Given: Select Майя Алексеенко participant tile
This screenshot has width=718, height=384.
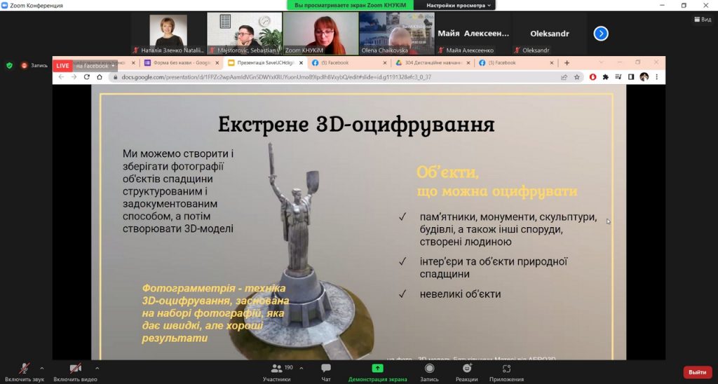Looking at the screenshot, I should click(x=473, y=34).
